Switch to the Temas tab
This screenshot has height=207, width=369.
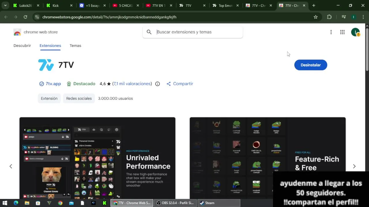(75, 45)
